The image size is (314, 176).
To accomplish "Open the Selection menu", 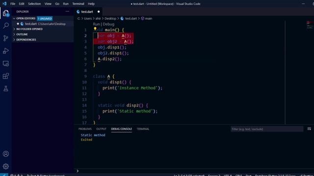I will (34, 4).
